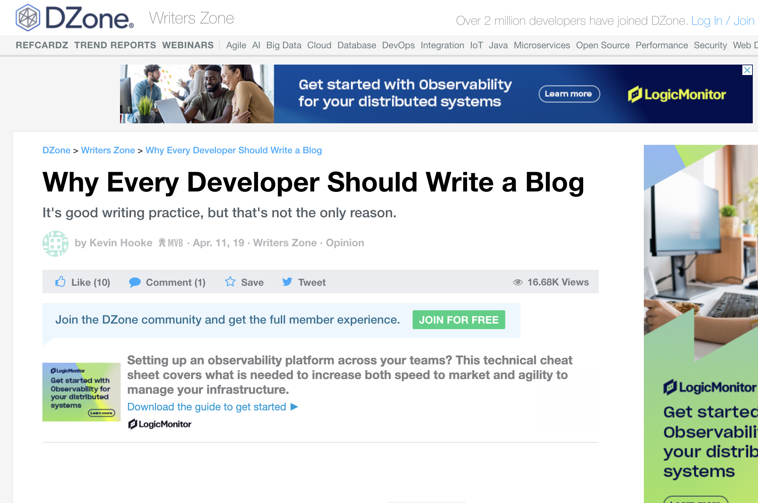This screenshot has height=503, width=758.
Task: Go to the Integration zone
Action: tap(442, 45)
